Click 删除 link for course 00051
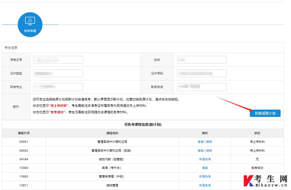 click(209, 142)
